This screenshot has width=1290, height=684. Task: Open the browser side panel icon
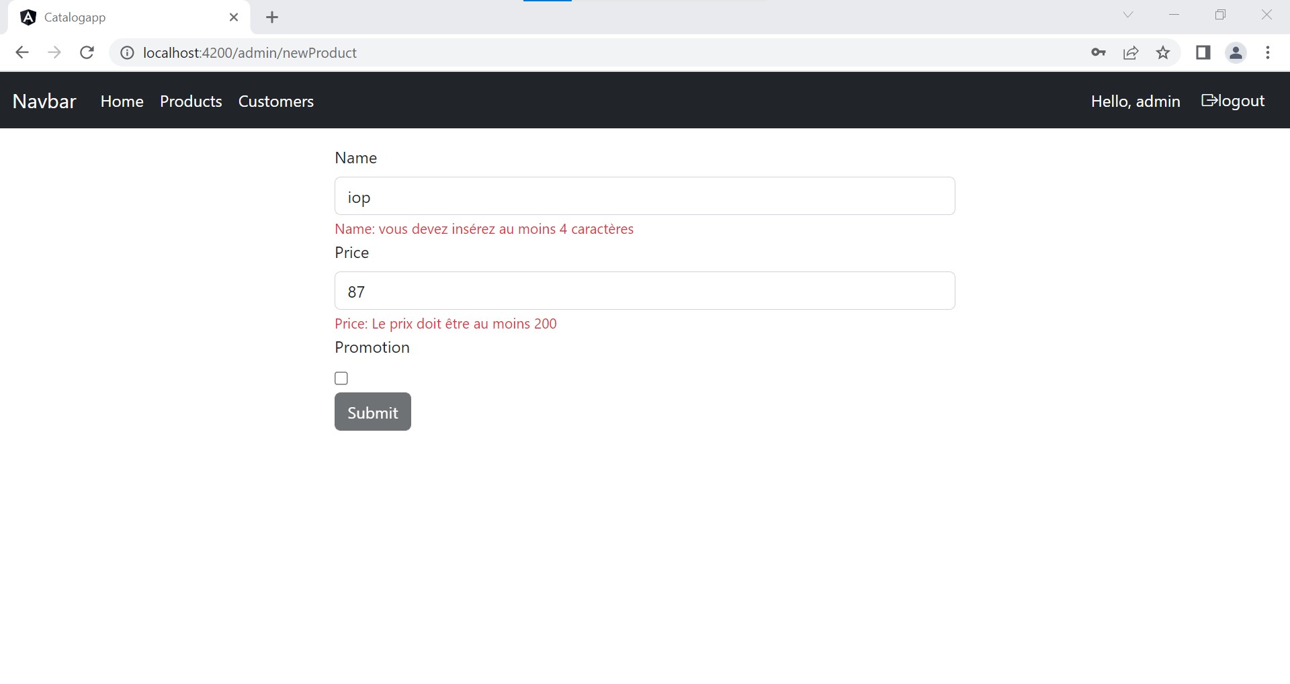coord(1203,52)
